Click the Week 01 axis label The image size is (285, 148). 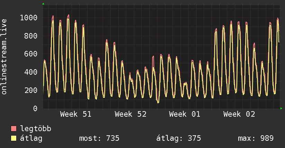[185, 114]
